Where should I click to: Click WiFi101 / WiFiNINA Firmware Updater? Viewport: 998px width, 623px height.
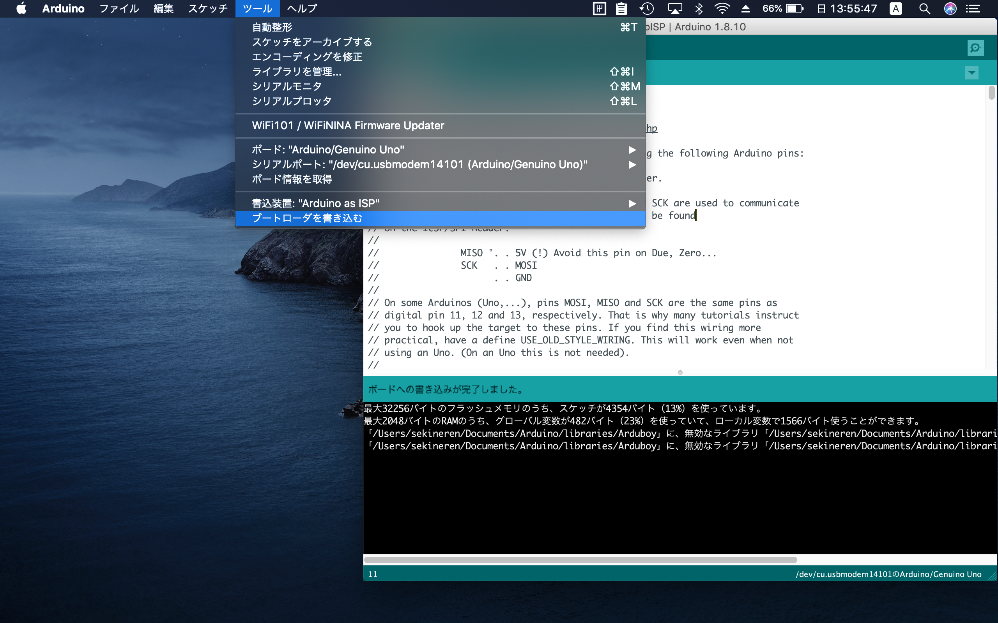tap(348, 125)
